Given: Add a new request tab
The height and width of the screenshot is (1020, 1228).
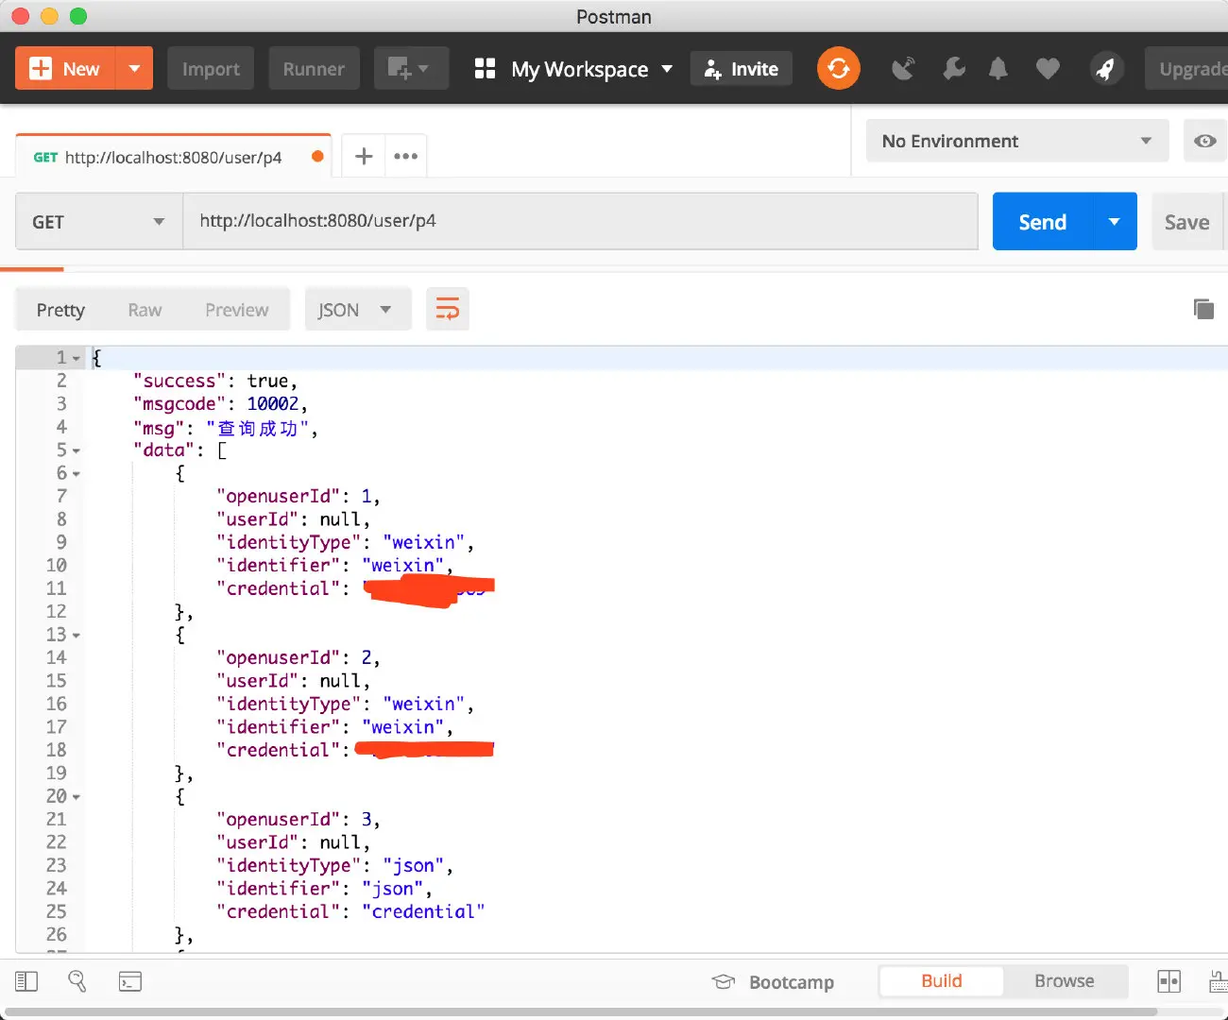Looking at the screenshot, I should [364, 156].
